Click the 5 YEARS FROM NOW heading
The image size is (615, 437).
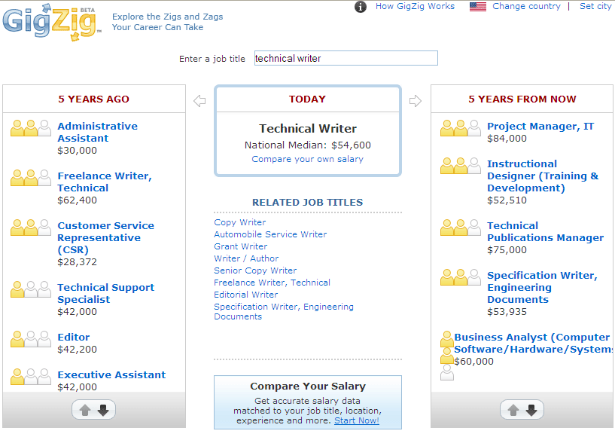coord(522,99)
